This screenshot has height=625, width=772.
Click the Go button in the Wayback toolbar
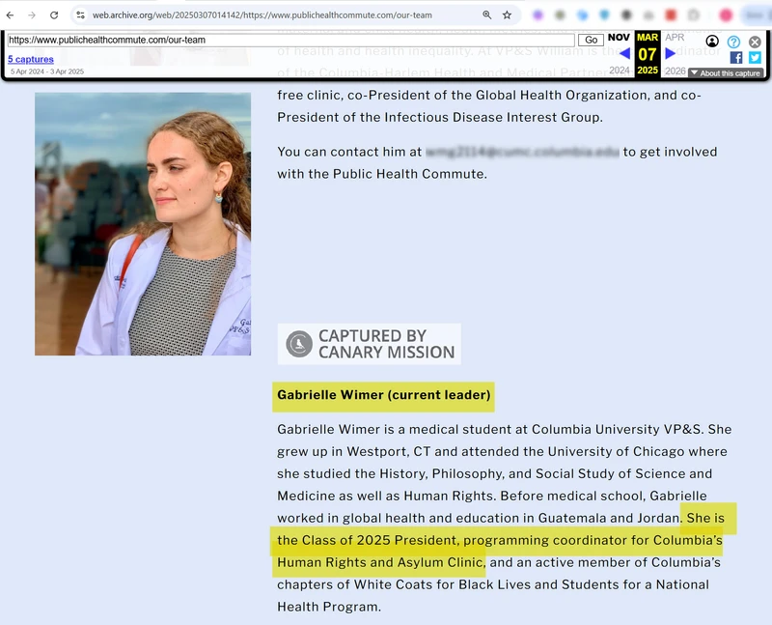(x=591, y=40)
